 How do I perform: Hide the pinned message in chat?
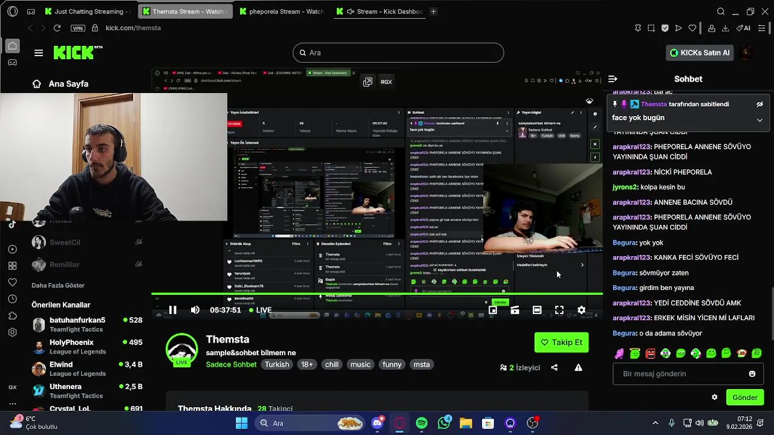click(759, 104)
